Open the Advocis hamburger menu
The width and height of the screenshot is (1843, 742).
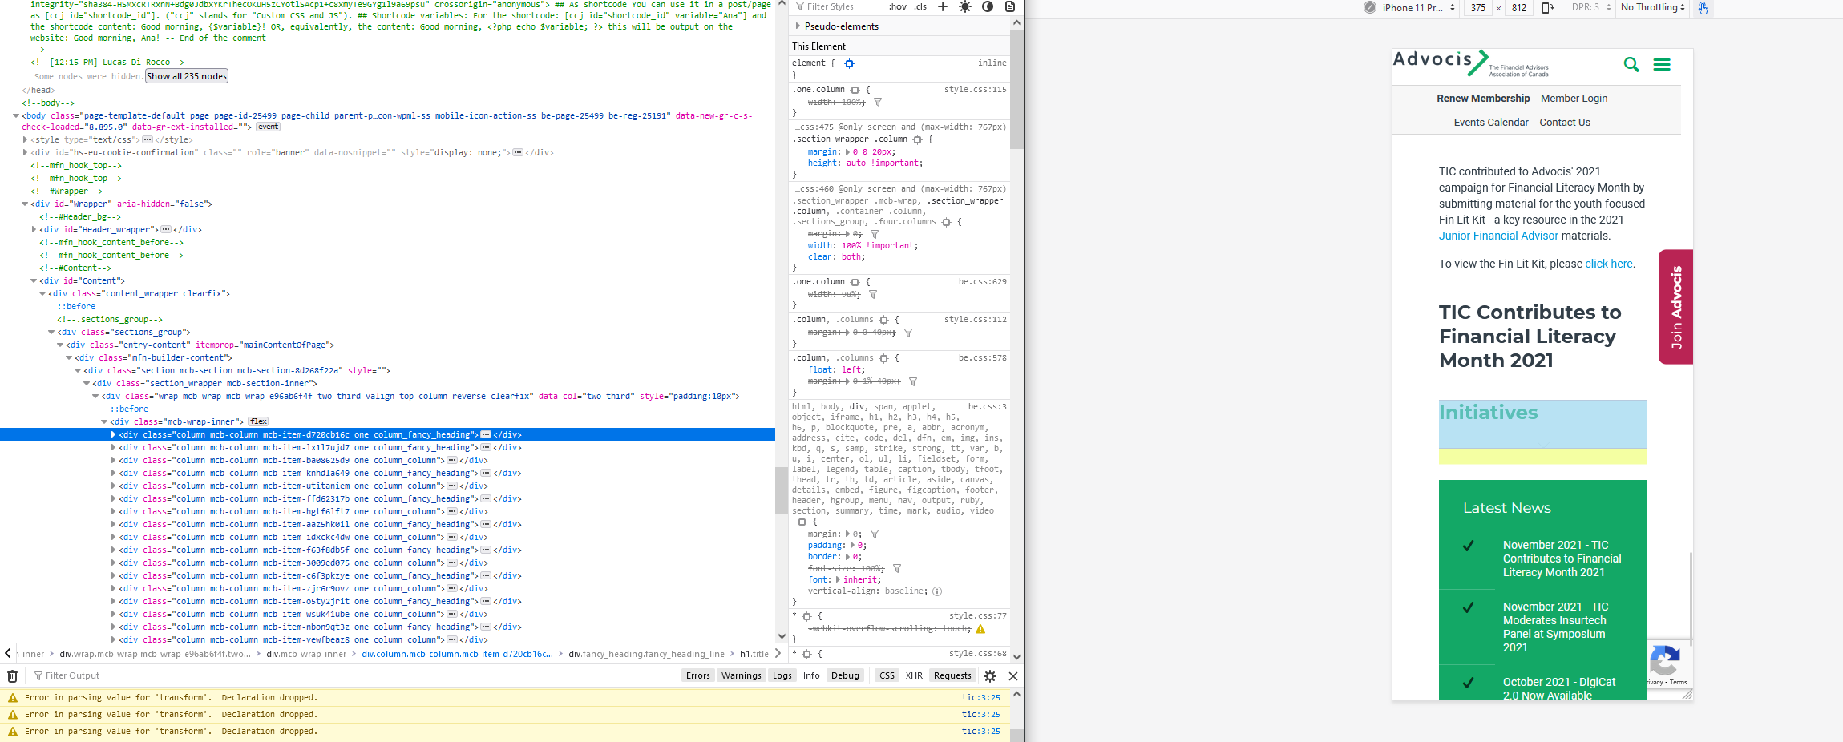pos(1662,64)
